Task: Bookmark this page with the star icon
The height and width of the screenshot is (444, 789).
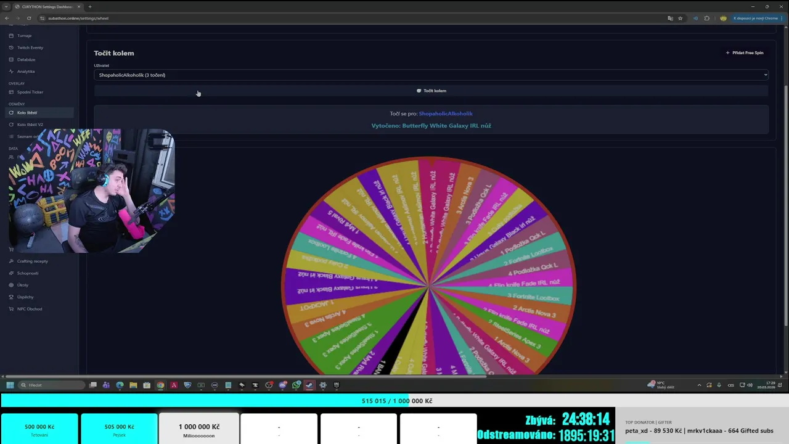Action: (x=680, y=18)
